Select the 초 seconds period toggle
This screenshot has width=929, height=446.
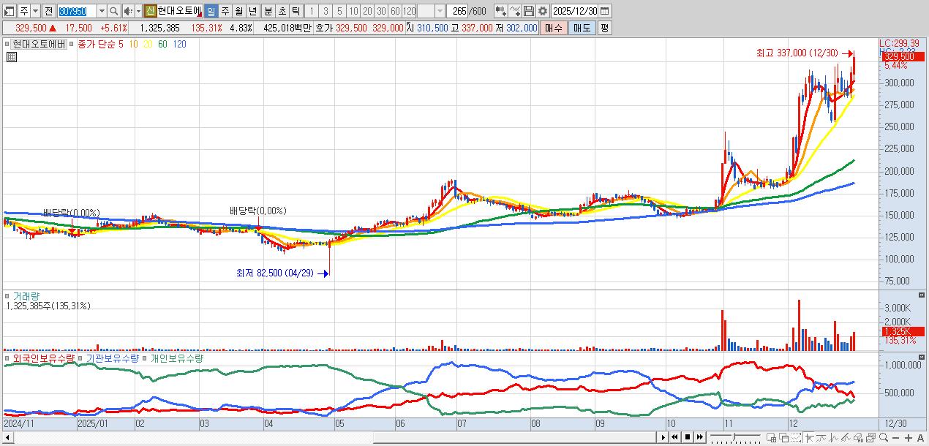coord(282,11)
